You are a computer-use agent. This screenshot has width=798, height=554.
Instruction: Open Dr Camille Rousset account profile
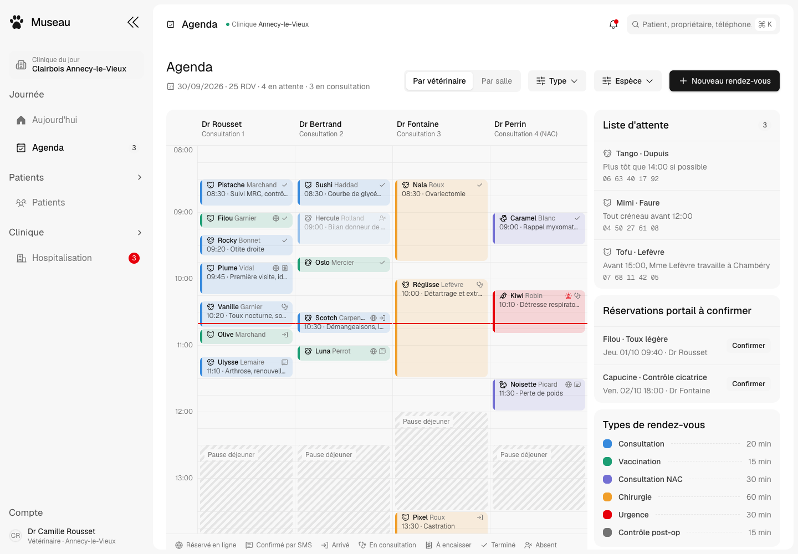click(76, 536)
